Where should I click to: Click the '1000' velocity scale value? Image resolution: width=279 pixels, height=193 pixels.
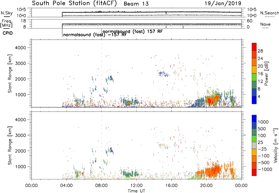(x=263, y=122)
